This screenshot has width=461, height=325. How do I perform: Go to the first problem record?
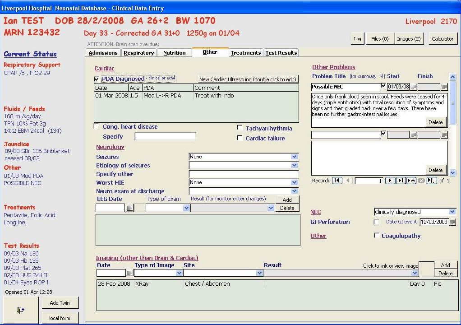[x=337, y=181]
